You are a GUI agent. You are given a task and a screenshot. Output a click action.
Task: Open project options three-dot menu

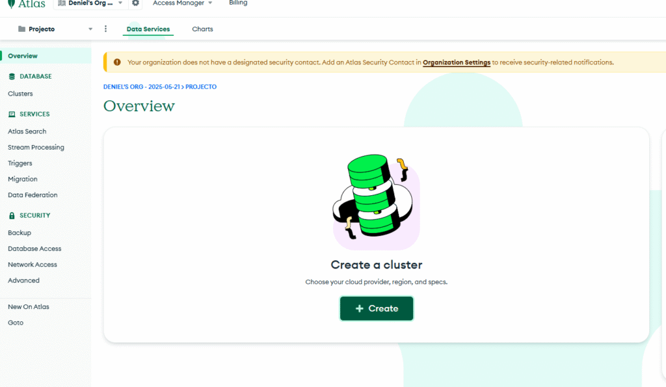[106, 29]
